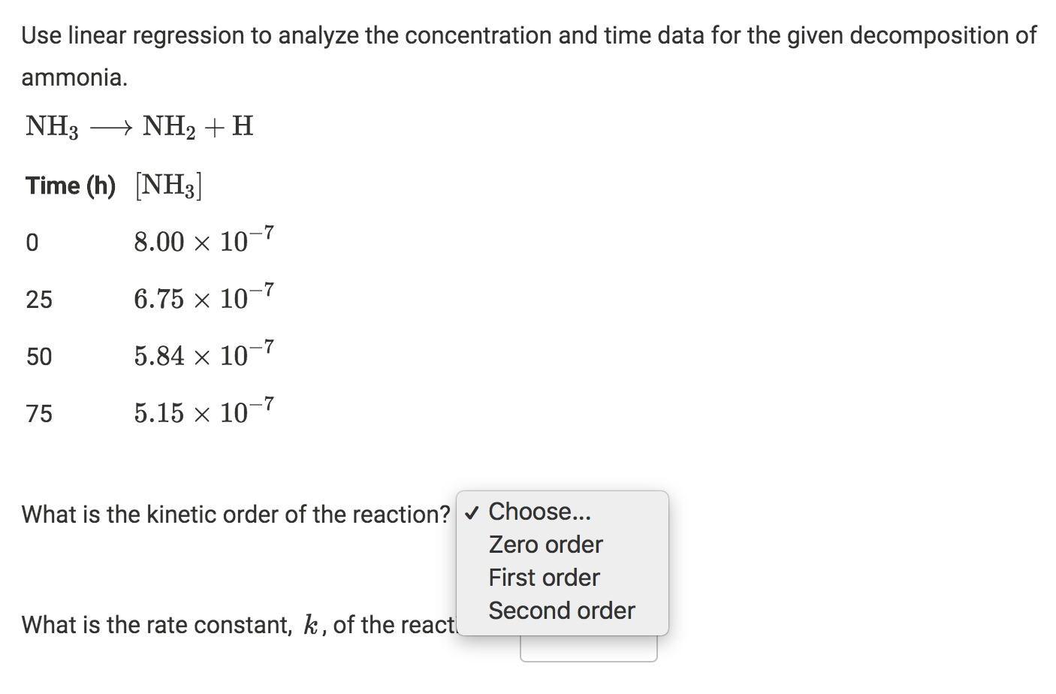Click the concentration value 5.15 × 10⁻⁷

[203, 411]
